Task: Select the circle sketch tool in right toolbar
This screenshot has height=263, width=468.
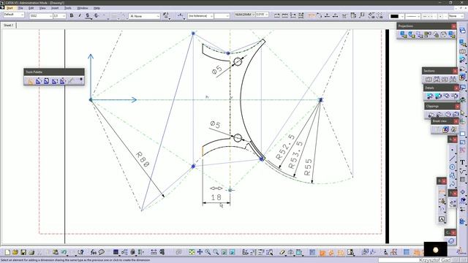Action: tap(453, 167)
